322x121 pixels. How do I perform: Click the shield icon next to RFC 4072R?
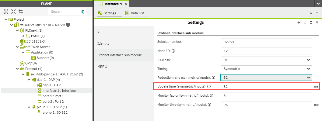[68, 25]
